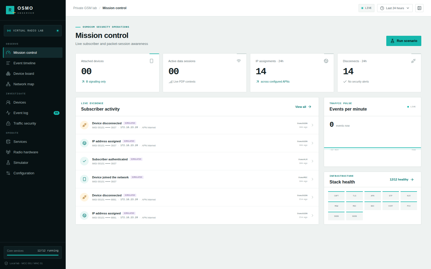
Task: Click the phone icon of Device joined the network
Action: [x=84, y=179]
